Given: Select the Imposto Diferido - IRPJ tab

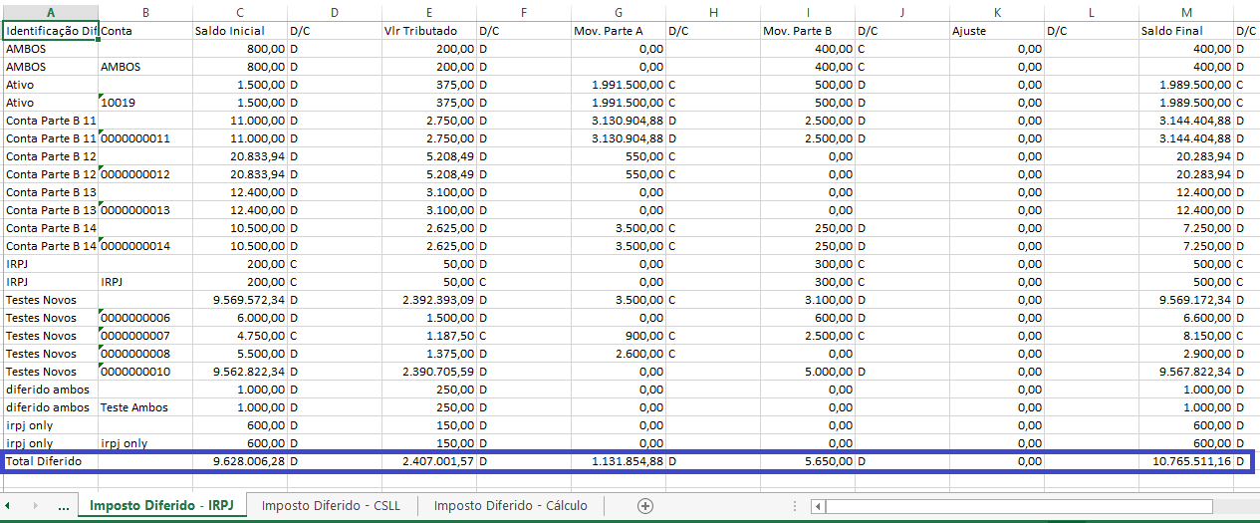Looking at the screenshot, I should [x=161, y=505].
